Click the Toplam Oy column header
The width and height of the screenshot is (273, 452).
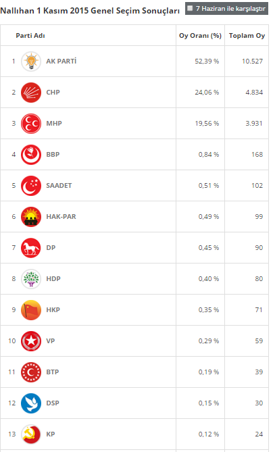pyautogui.click(x=247, y=36)
